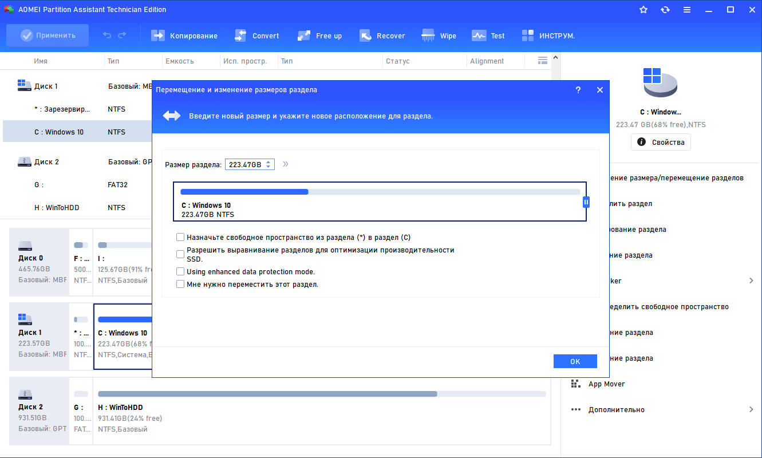Open the Копирование toolbar menu

pos(184,35)
